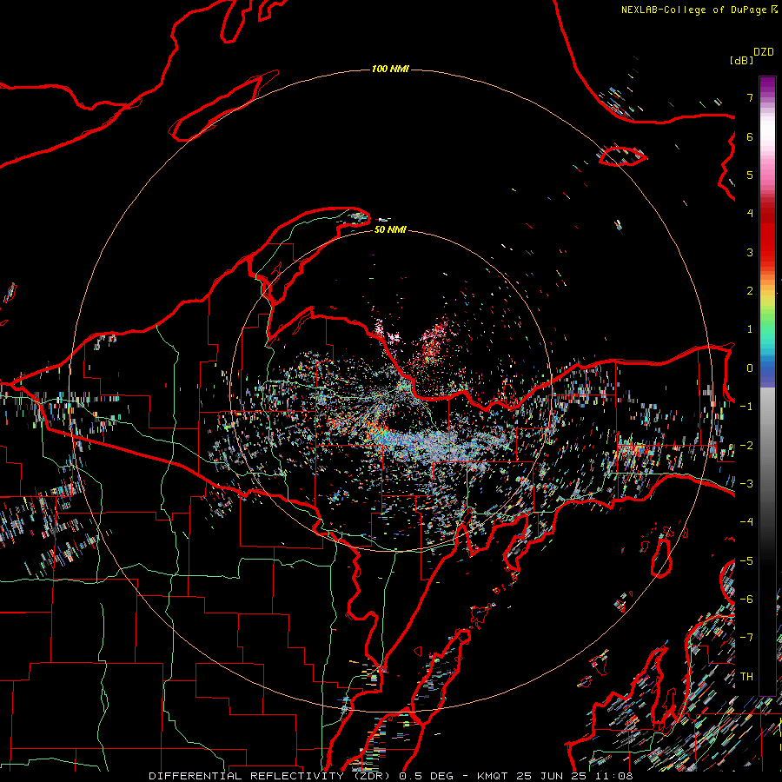The width and height of the screenshot is (782, 782).
Task: Click the 100 NMI range ring label
Action: (390, 69)
